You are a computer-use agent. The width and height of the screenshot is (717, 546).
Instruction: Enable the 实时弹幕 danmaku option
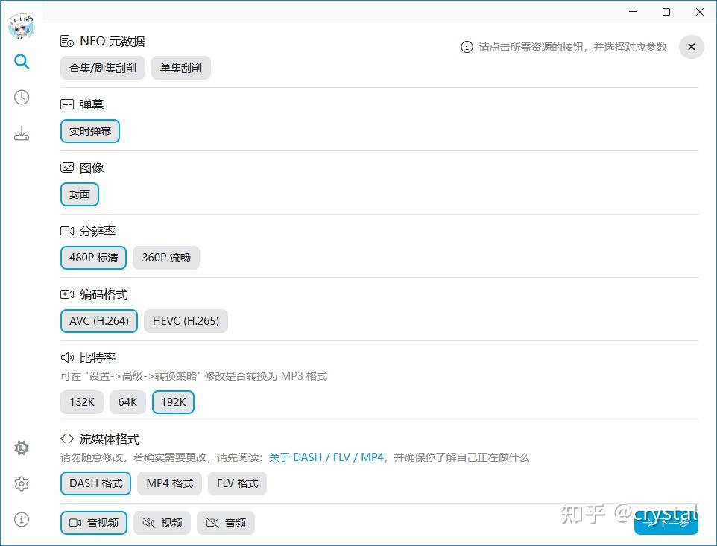pos(89,130)
